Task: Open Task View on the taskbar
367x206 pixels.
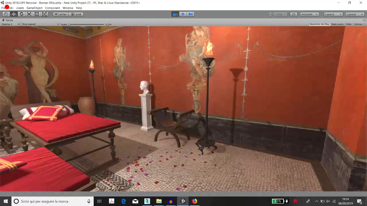Action: (99, 201)
